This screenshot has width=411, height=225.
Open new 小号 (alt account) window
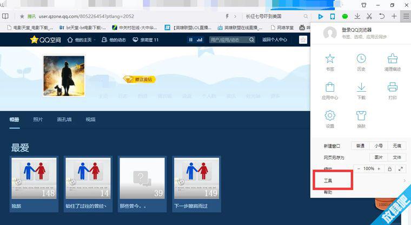click(x=379, y=146)
